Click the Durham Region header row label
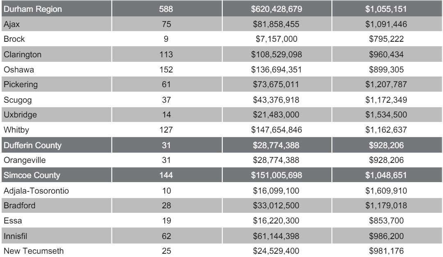The height and width of the screenshot is (257, 443). 27,10
